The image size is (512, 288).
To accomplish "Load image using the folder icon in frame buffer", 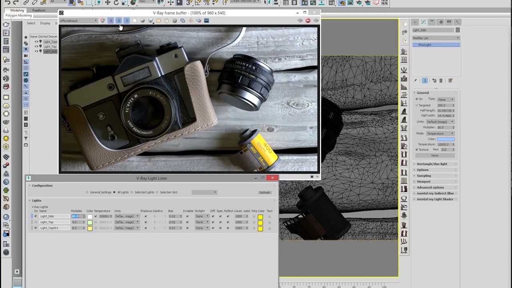I will click(159, 20).
